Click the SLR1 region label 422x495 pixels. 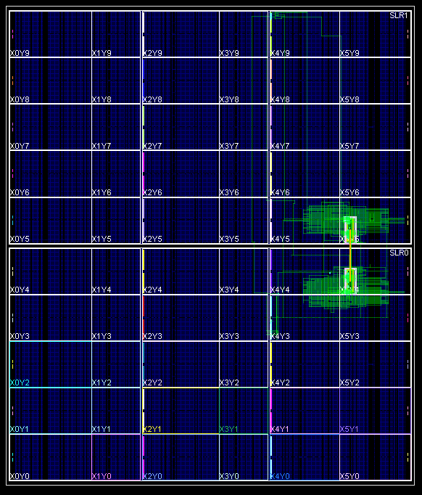tap(399, 16)
